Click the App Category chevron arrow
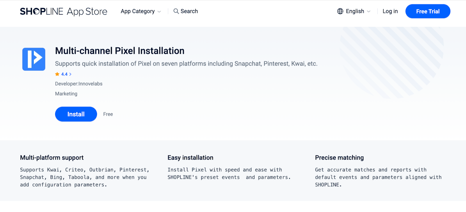This screenshot has height=212, width=466. [159, 12]
